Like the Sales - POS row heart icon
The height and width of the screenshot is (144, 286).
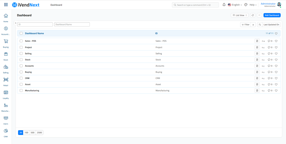click(x=276, y=41)
